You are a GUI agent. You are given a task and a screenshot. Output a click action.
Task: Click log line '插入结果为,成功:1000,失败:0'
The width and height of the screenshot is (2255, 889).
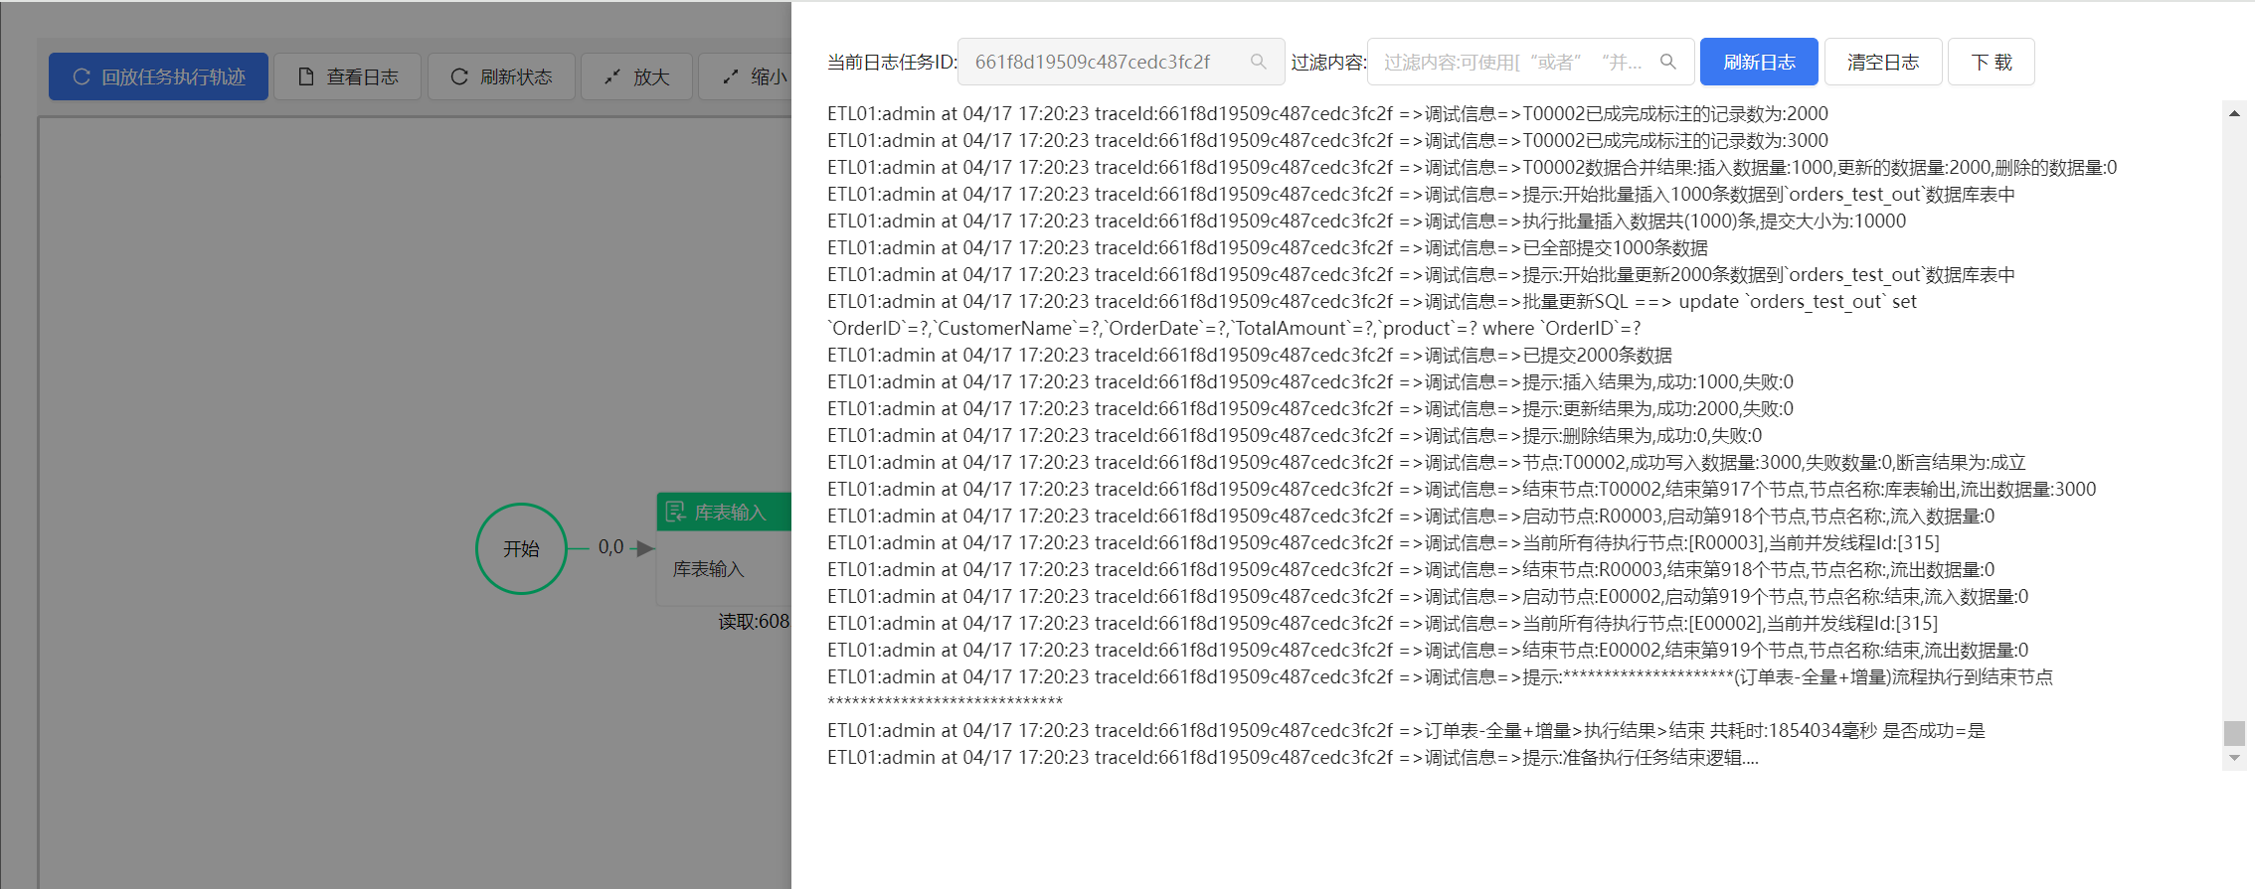(x=1310, y=381)
